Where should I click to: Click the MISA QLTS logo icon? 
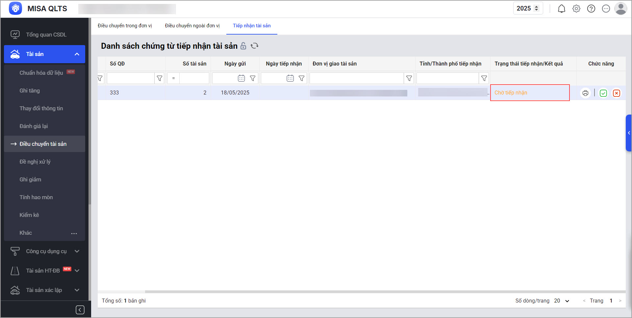pyautogui.click(x=15, y=9)
